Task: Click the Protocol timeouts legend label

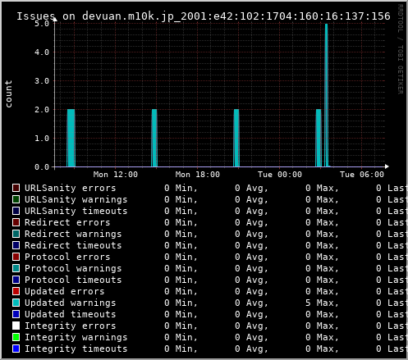Action: click(73, 280)
